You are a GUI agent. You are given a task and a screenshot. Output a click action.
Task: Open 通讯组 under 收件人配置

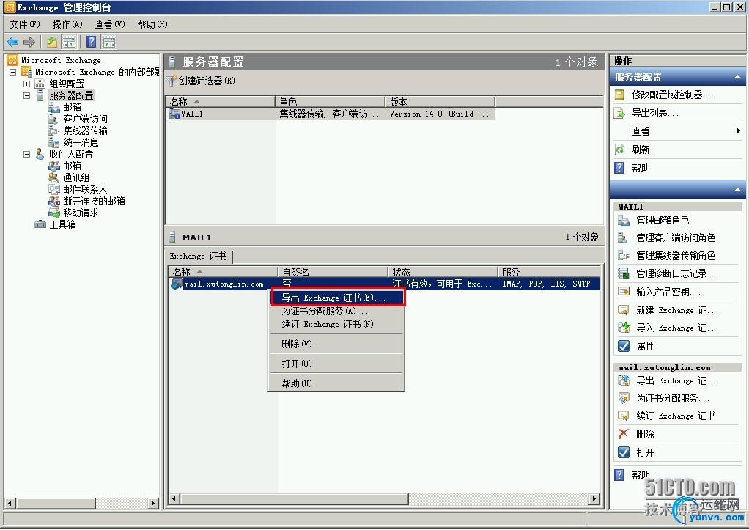[76, 177]
